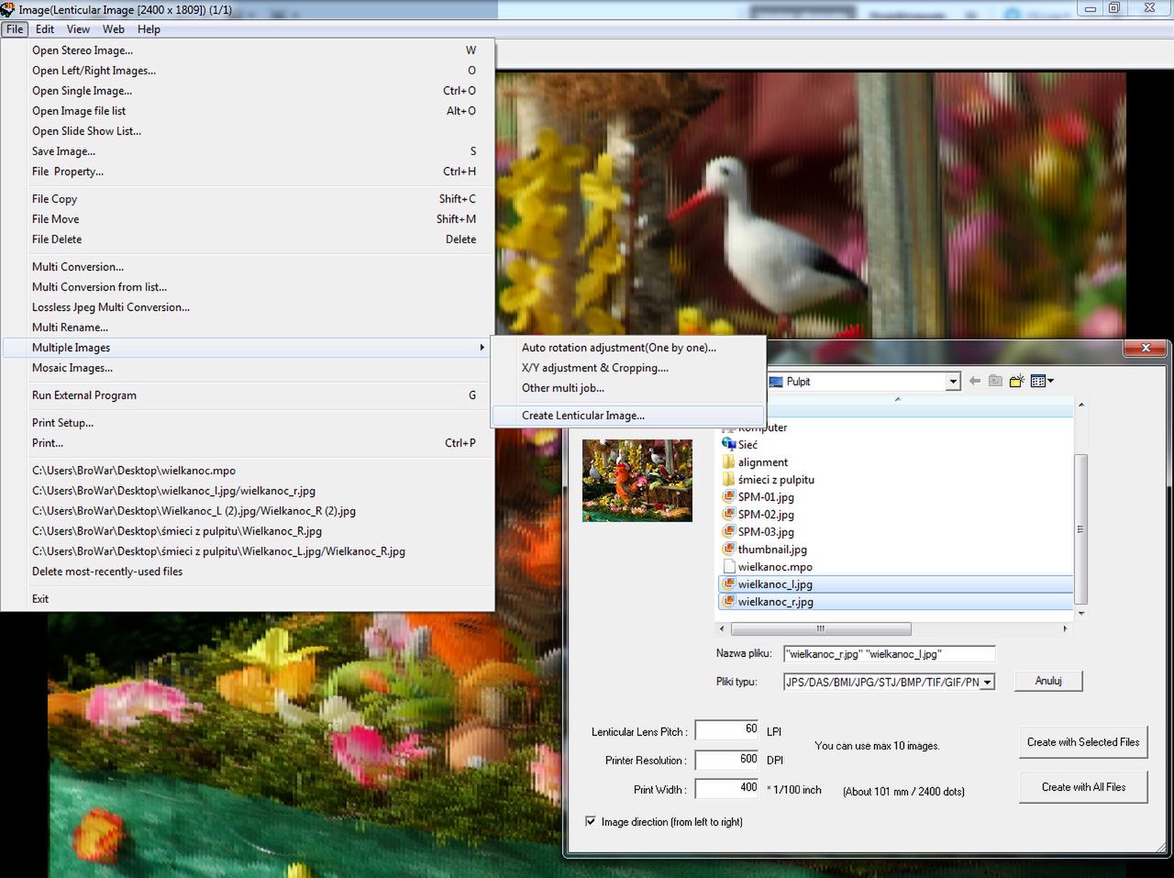The image size is (1174, 878).
Task: Choose Open Single Image entry
Action: (248, 91)
